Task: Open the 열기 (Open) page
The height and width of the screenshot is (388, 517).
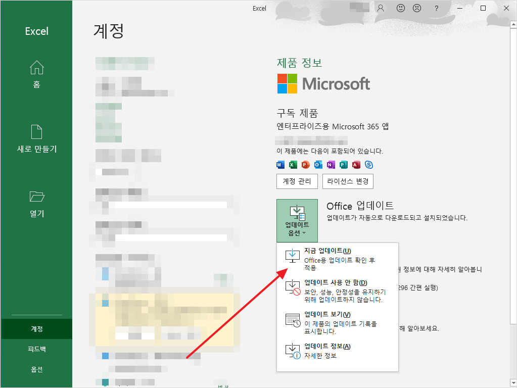Action: coord(36,204)
